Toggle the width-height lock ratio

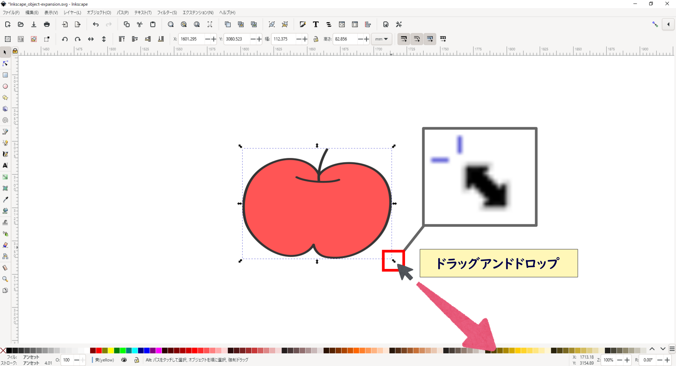click(x=316, y=39)
